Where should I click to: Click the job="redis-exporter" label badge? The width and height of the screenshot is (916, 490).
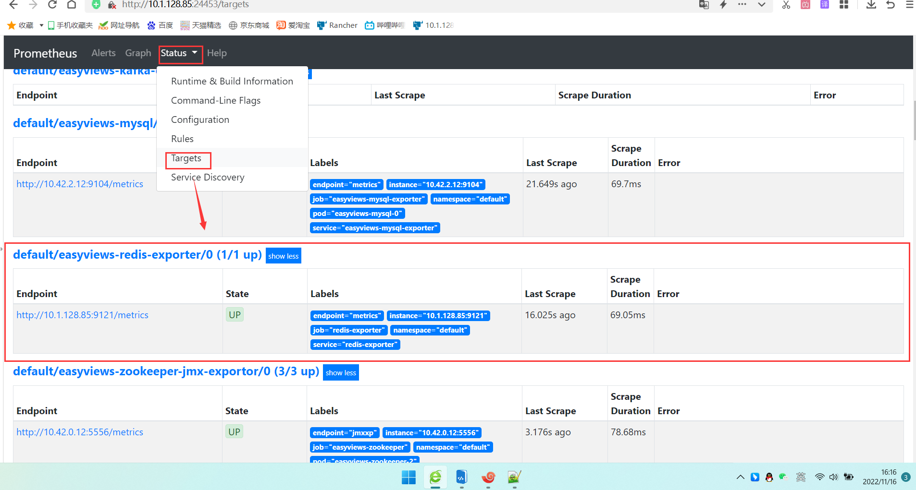point(349,330)
